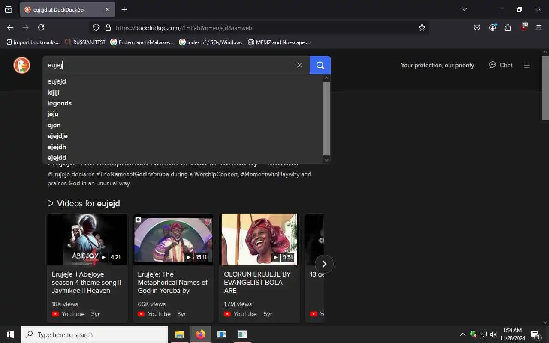Open MEMZ and Noescape bookmark
The height and width of the screenshot is (343, 549).
click(279, 42)
